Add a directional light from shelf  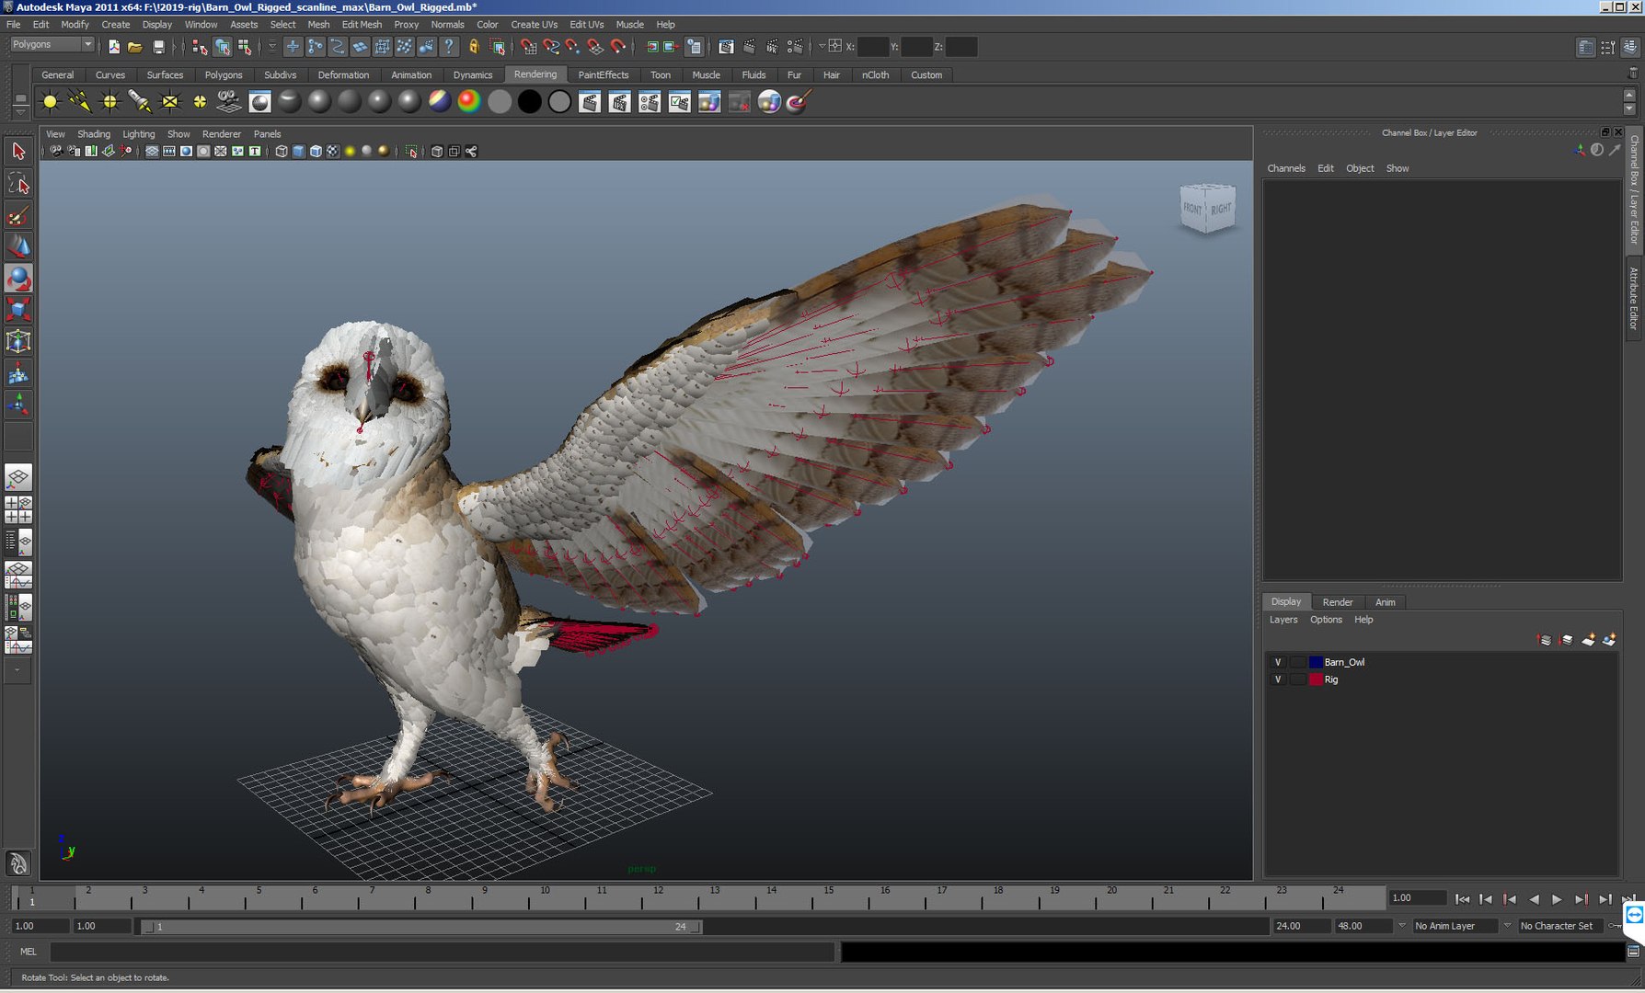coord(80,102)
